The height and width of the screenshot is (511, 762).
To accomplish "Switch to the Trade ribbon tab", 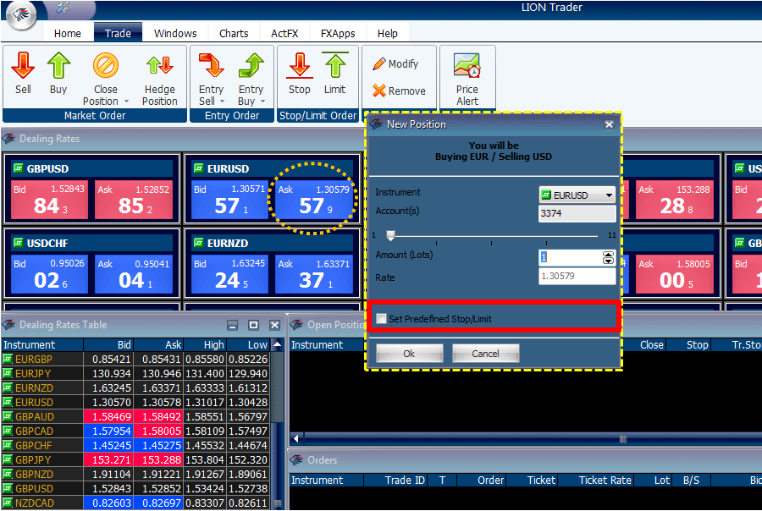I will coord(118,34).
